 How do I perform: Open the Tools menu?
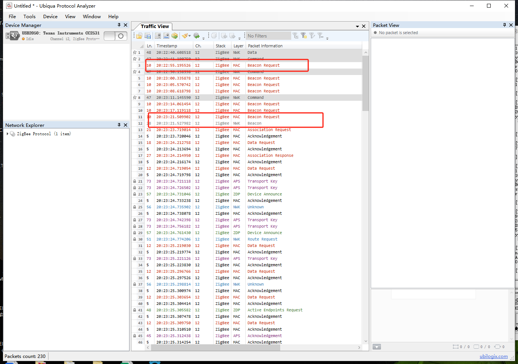click(x=30, y=16)
